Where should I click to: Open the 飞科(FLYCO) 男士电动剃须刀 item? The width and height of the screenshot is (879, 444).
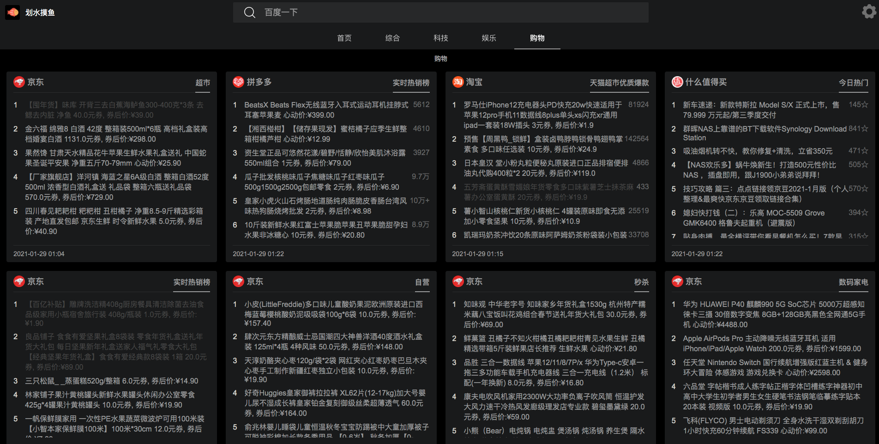pyautogui.click(x=773, y=426)
